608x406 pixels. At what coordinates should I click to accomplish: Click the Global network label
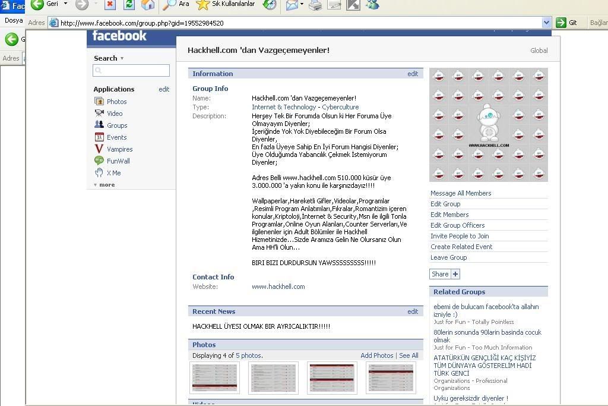pos(539,51)
